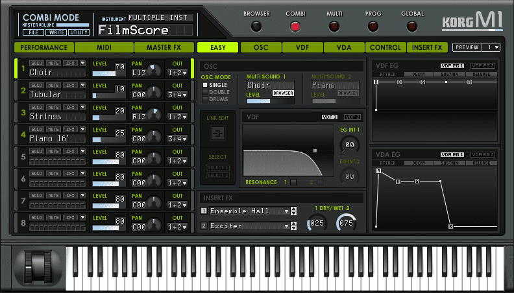Click the Release point in the VDA EG graph
Screen dimensions: 514x293
451,226
